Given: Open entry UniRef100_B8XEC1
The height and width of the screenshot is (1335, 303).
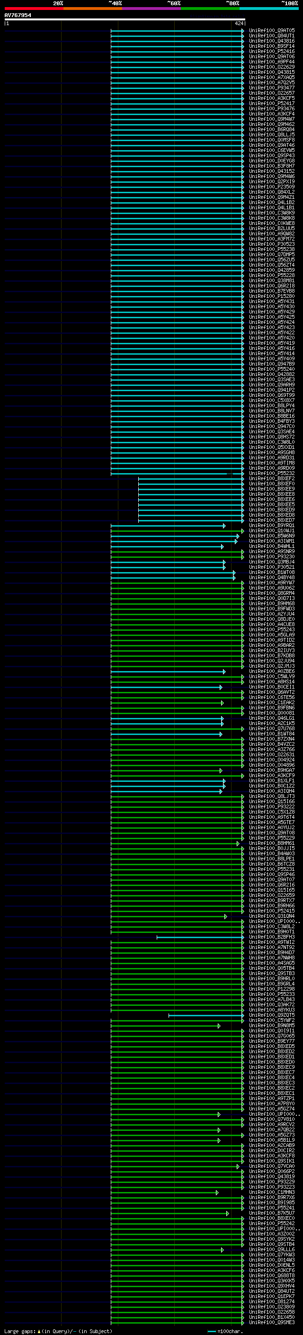Looking at the screenshot, I should pos(272,1093).
